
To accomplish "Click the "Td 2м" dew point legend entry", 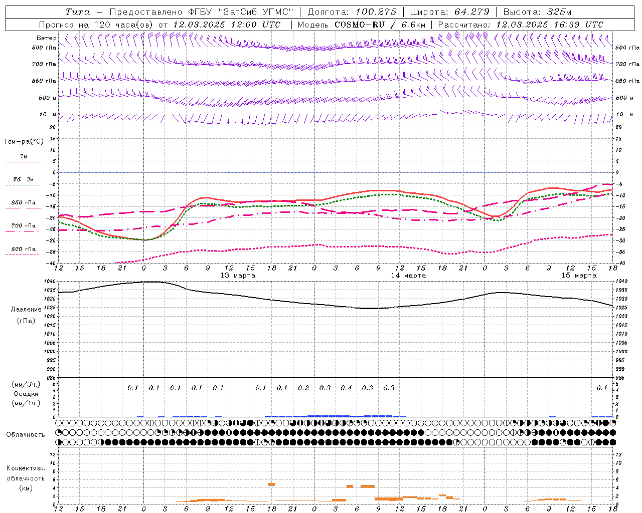I will point(23,179).
